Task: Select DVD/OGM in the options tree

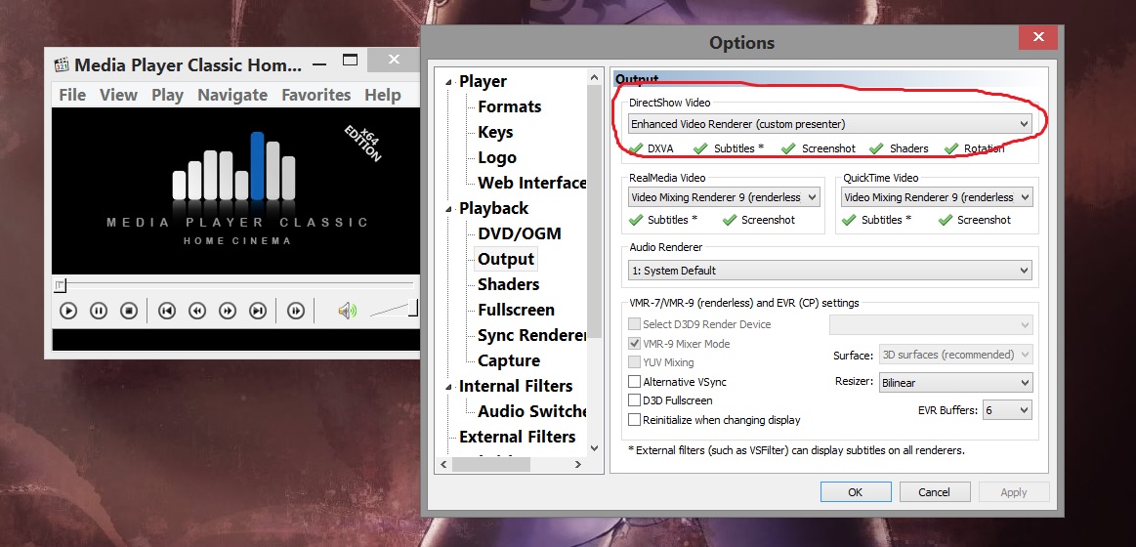Action: [x=520, y=233]
